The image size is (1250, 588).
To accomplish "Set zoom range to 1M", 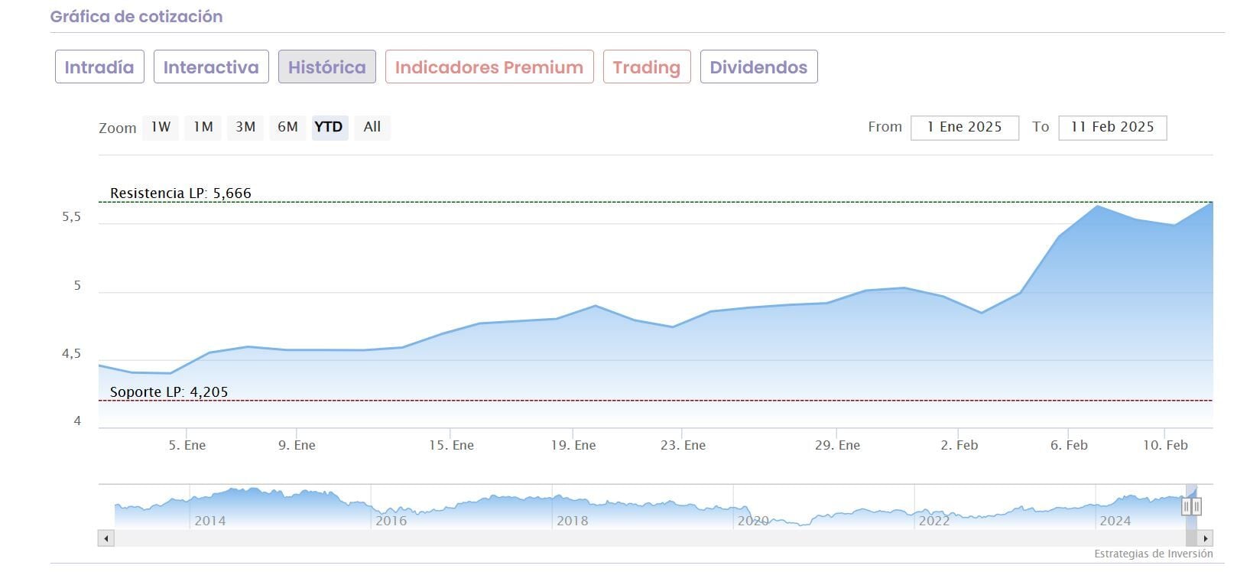I will 203,127.
